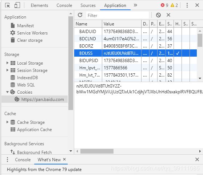Sort cookies by the Name column
Screen dimensions: 203x175
(x=88, y=24)
